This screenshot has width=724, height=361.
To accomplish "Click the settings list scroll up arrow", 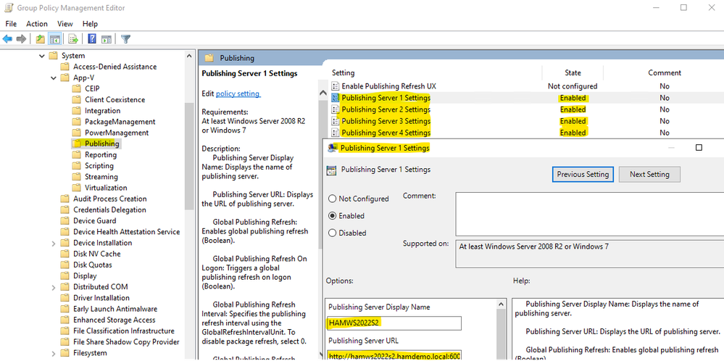I will [324, 93].
